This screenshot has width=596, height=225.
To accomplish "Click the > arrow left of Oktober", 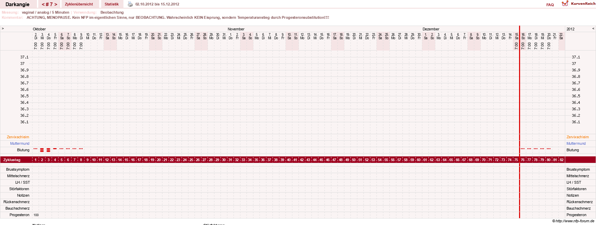I will tap(3, 29).
